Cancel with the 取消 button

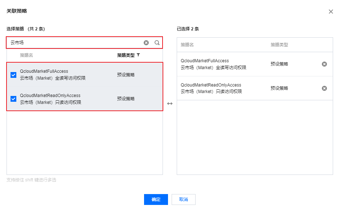tap(184, 199)
